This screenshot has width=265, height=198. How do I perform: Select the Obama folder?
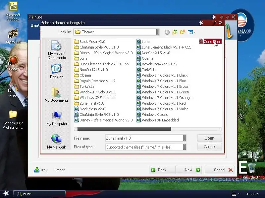pyautogui.click(x=82, y=75)
